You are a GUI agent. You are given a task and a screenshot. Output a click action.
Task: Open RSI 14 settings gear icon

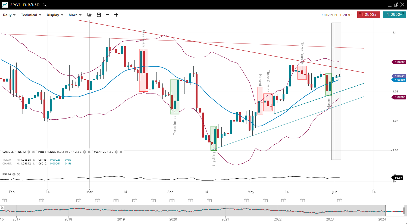(14, 174)
